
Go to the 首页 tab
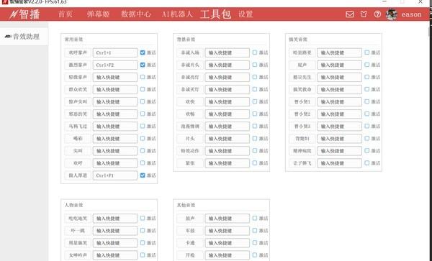(x=66, y=14)
